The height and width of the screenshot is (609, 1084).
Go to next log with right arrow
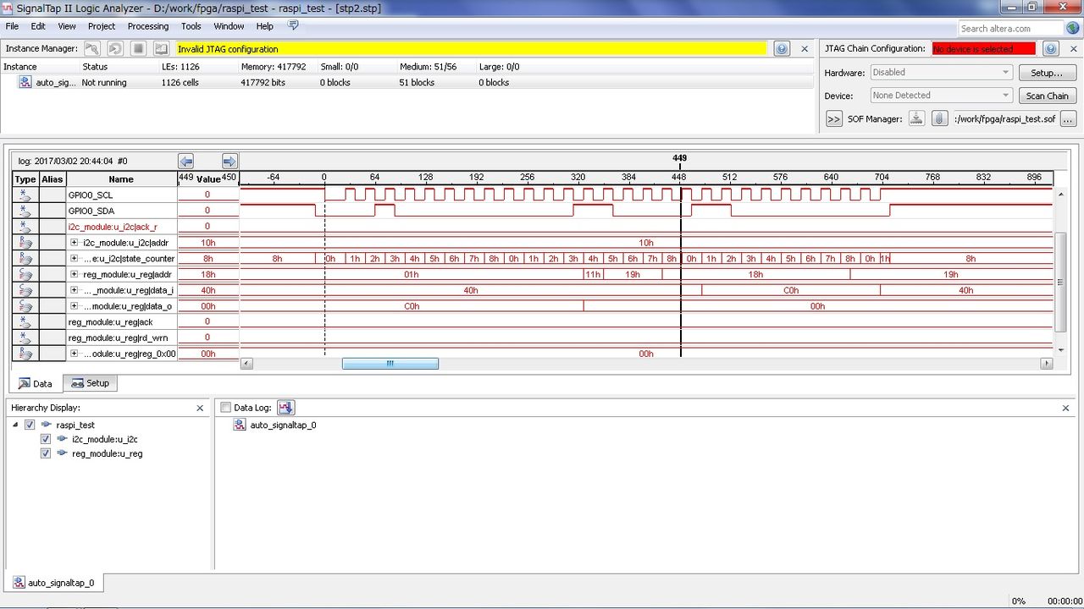point(229,161)
